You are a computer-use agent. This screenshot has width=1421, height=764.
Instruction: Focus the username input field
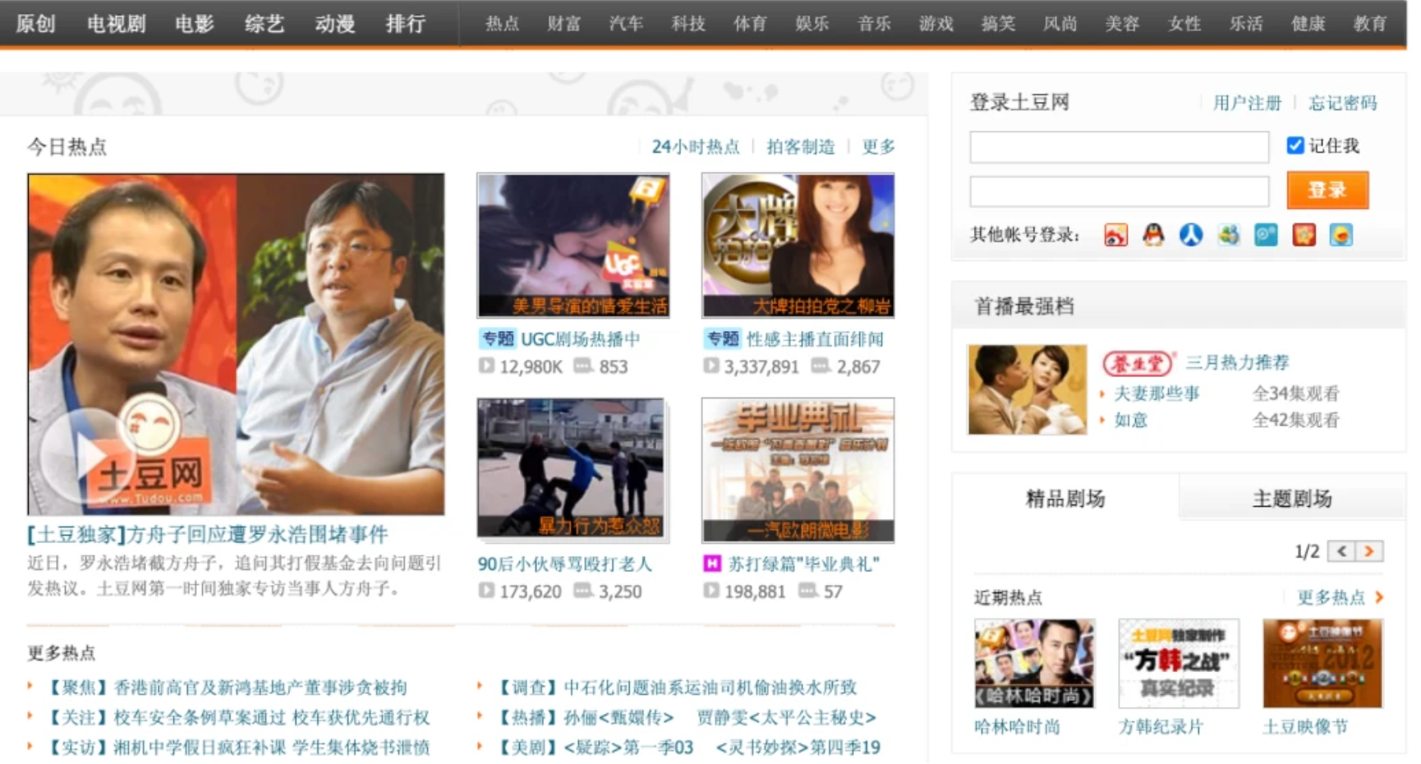[x=1120, y=147]
